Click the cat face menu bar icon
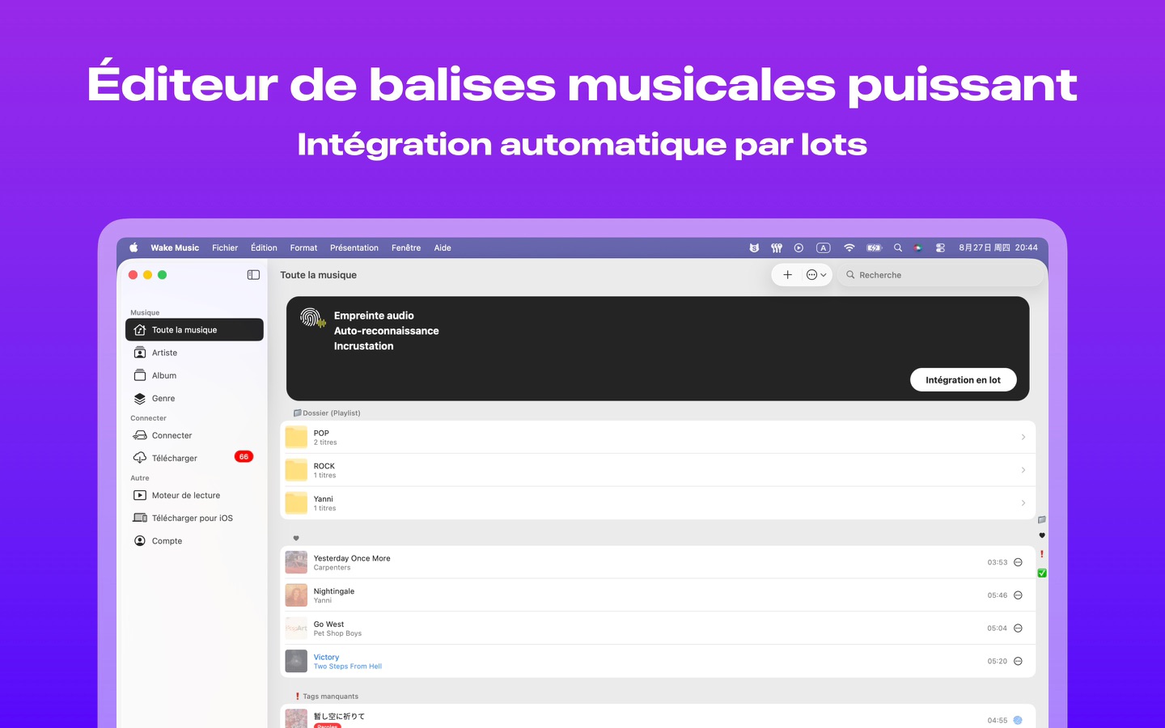1165x728 pixels. 754,248
